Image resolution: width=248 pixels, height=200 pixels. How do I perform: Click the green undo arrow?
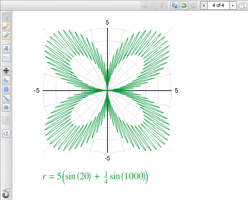tap(184, 5)
